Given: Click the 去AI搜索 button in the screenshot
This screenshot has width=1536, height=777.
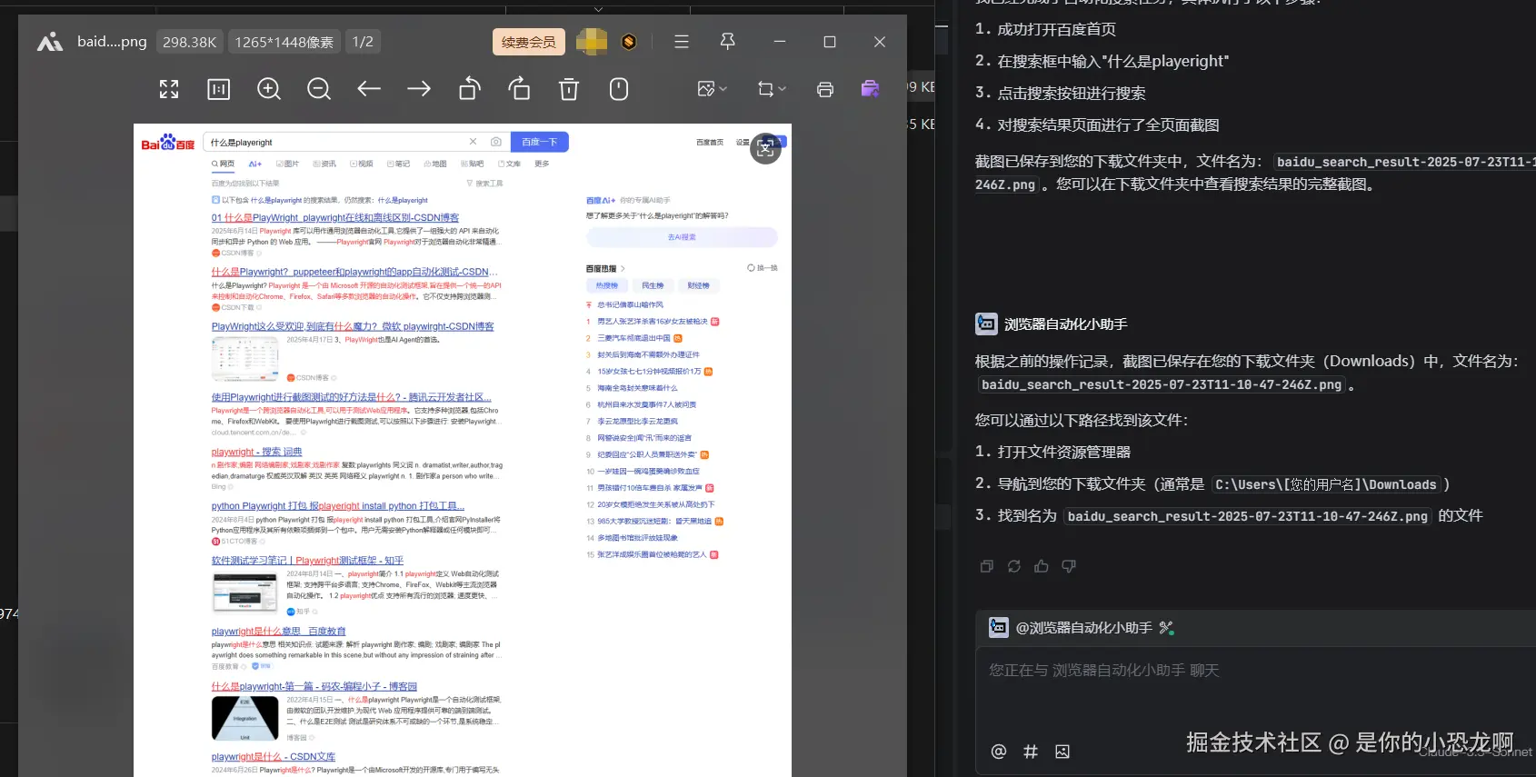Looking at the screenshot, I should pyautogui.click(x=682, y=237).
